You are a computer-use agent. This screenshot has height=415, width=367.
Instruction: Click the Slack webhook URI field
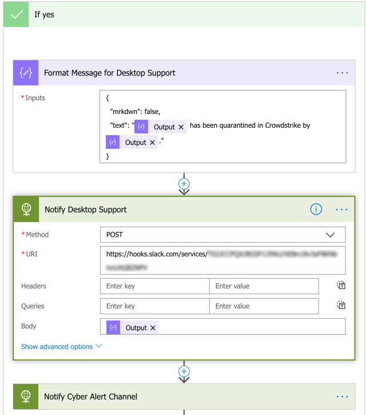tap(223, 260)
